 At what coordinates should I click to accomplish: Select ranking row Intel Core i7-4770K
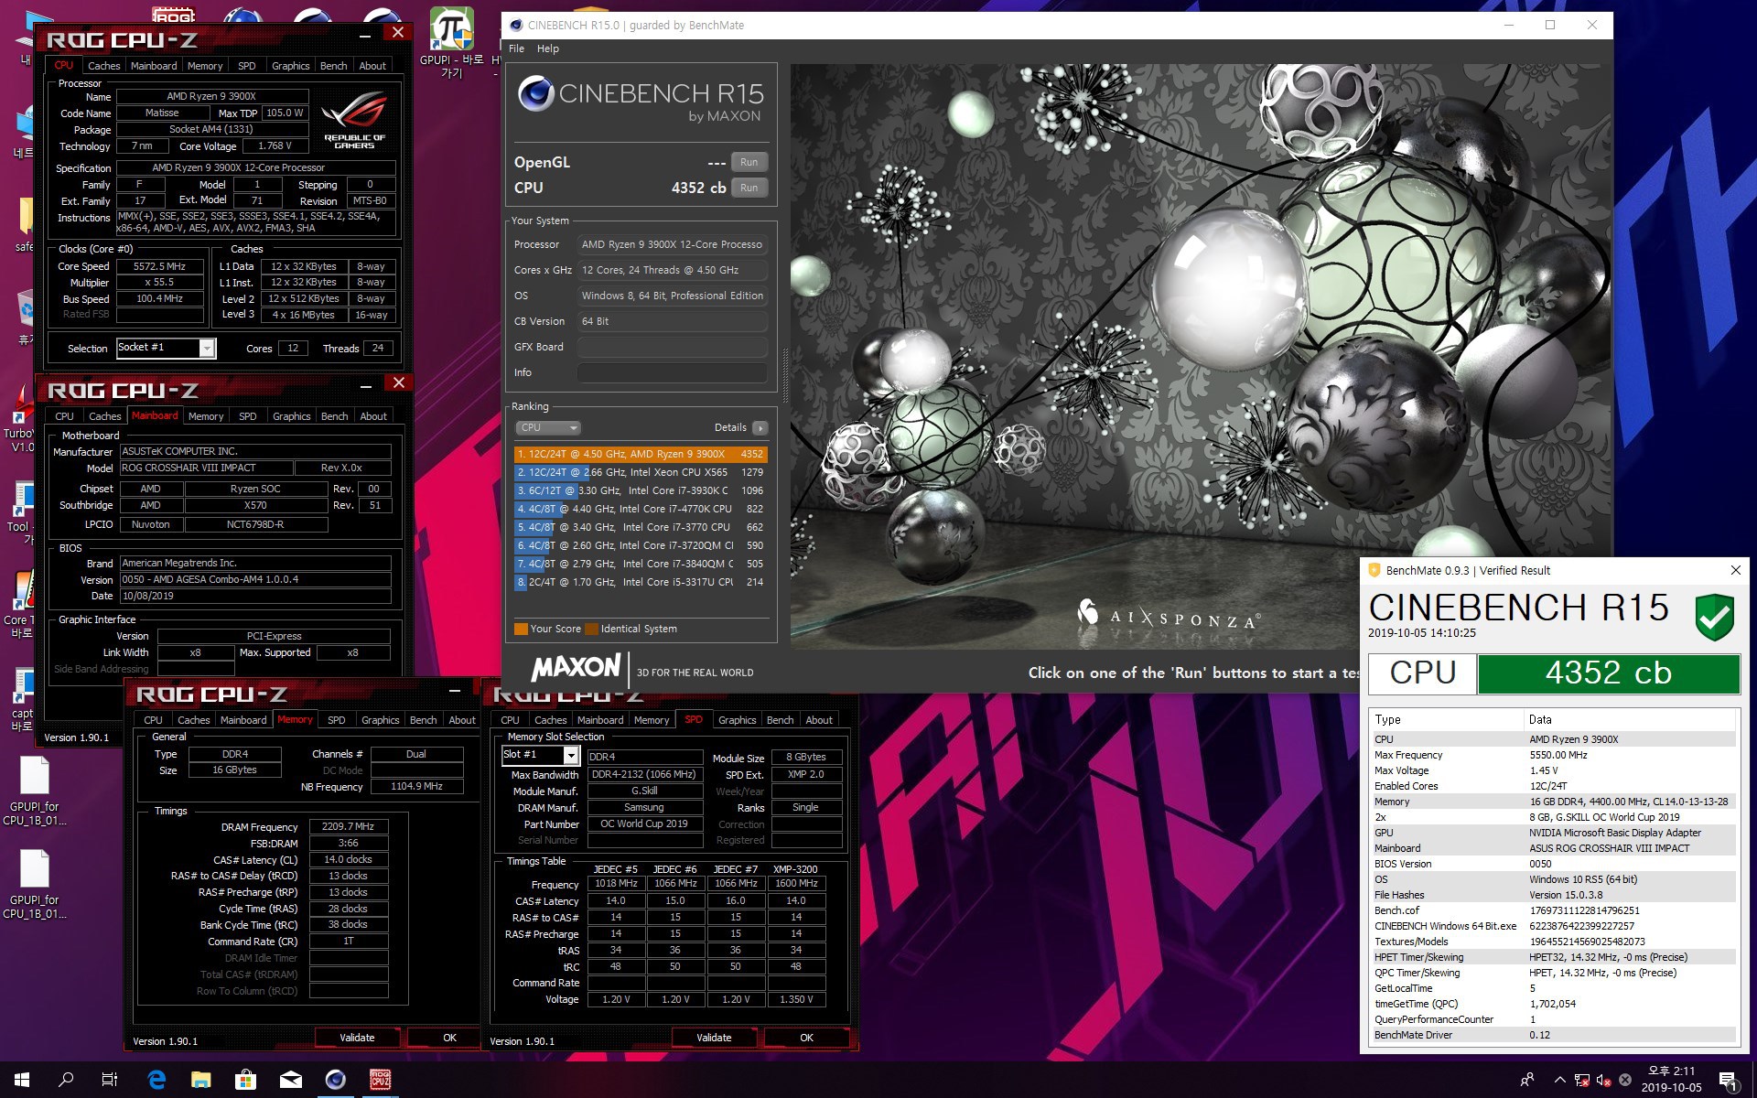coord(641,509)
